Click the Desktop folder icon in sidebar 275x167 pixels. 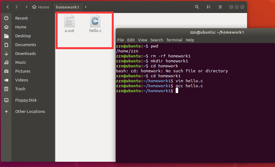(6, 36)
